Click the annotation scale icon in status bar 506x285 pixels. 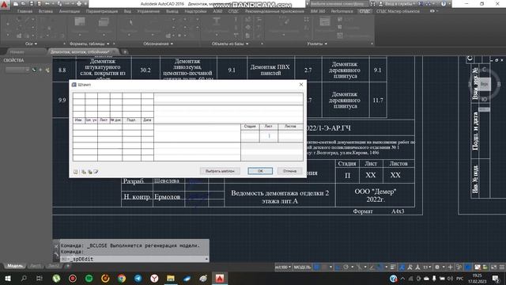pos(418,268)
